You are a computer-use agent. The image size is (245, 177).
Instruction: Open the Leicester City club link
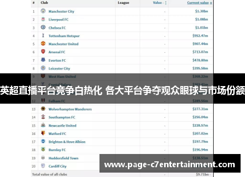[x=59, y=68]
